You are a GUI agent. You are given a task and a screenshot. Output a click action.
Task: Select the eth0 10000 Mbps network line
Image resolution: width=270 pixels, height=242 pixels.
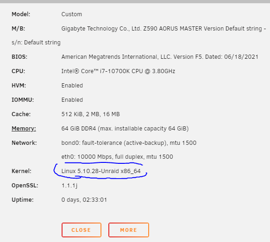coord(117,157)
